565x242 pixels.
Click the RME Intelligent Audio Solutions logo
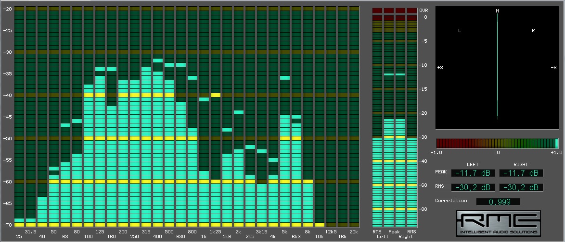tap(498, 224)
